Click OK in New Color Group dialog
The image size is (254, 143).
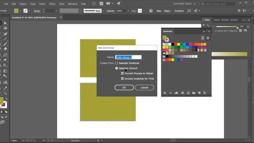click(x=124, y=87)
